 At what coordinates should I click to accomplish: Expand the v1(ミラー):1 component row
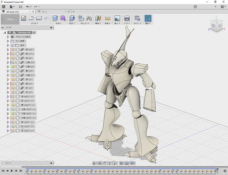(8, 127)
